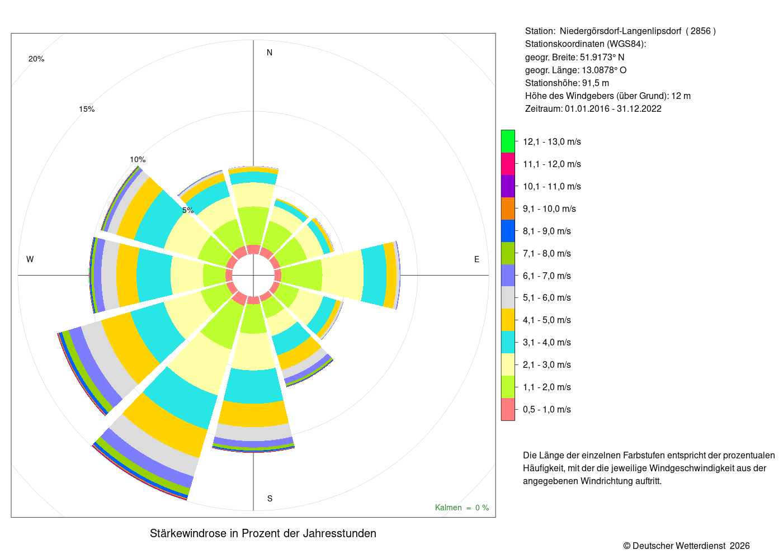
Task: Click the 'Stationshöhe: 91,5 m' line
Action: [x=567, y=83]
